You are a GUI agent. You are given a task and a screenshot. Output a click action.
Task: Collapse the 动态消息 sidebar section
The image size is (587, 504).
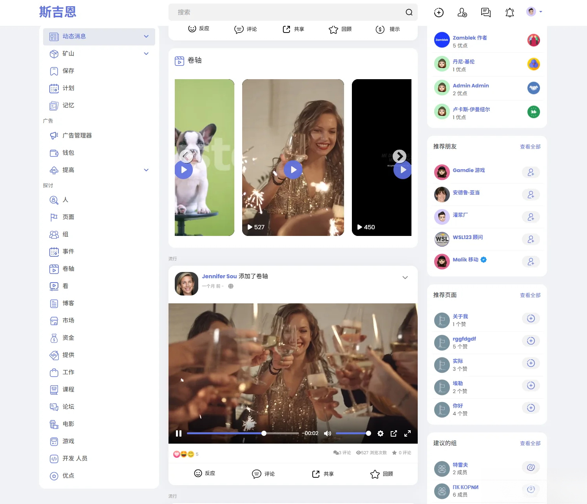146,36
